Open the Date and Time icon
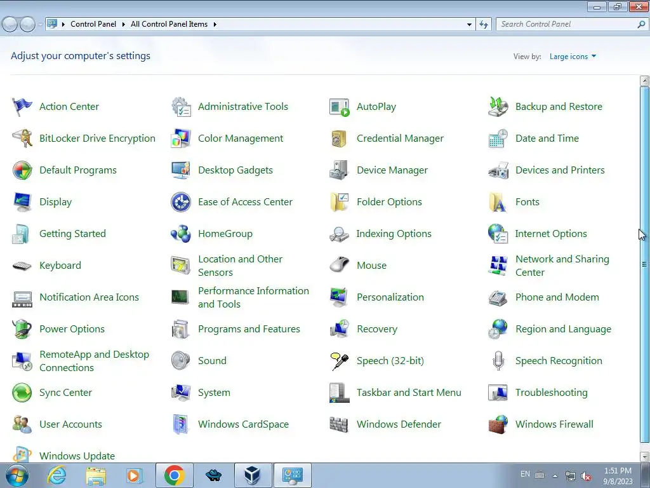Screen dimensions: 650x488 click(498, 139)
